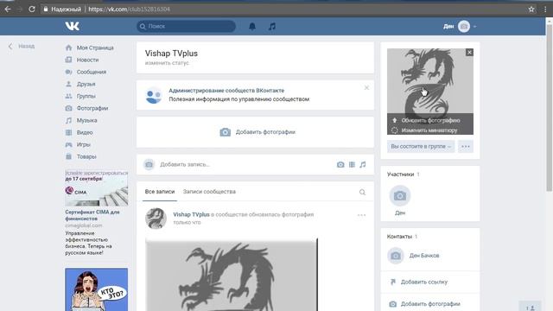
Task: Click Обновить фотографию on the group avatar
Action: [430, 121]
